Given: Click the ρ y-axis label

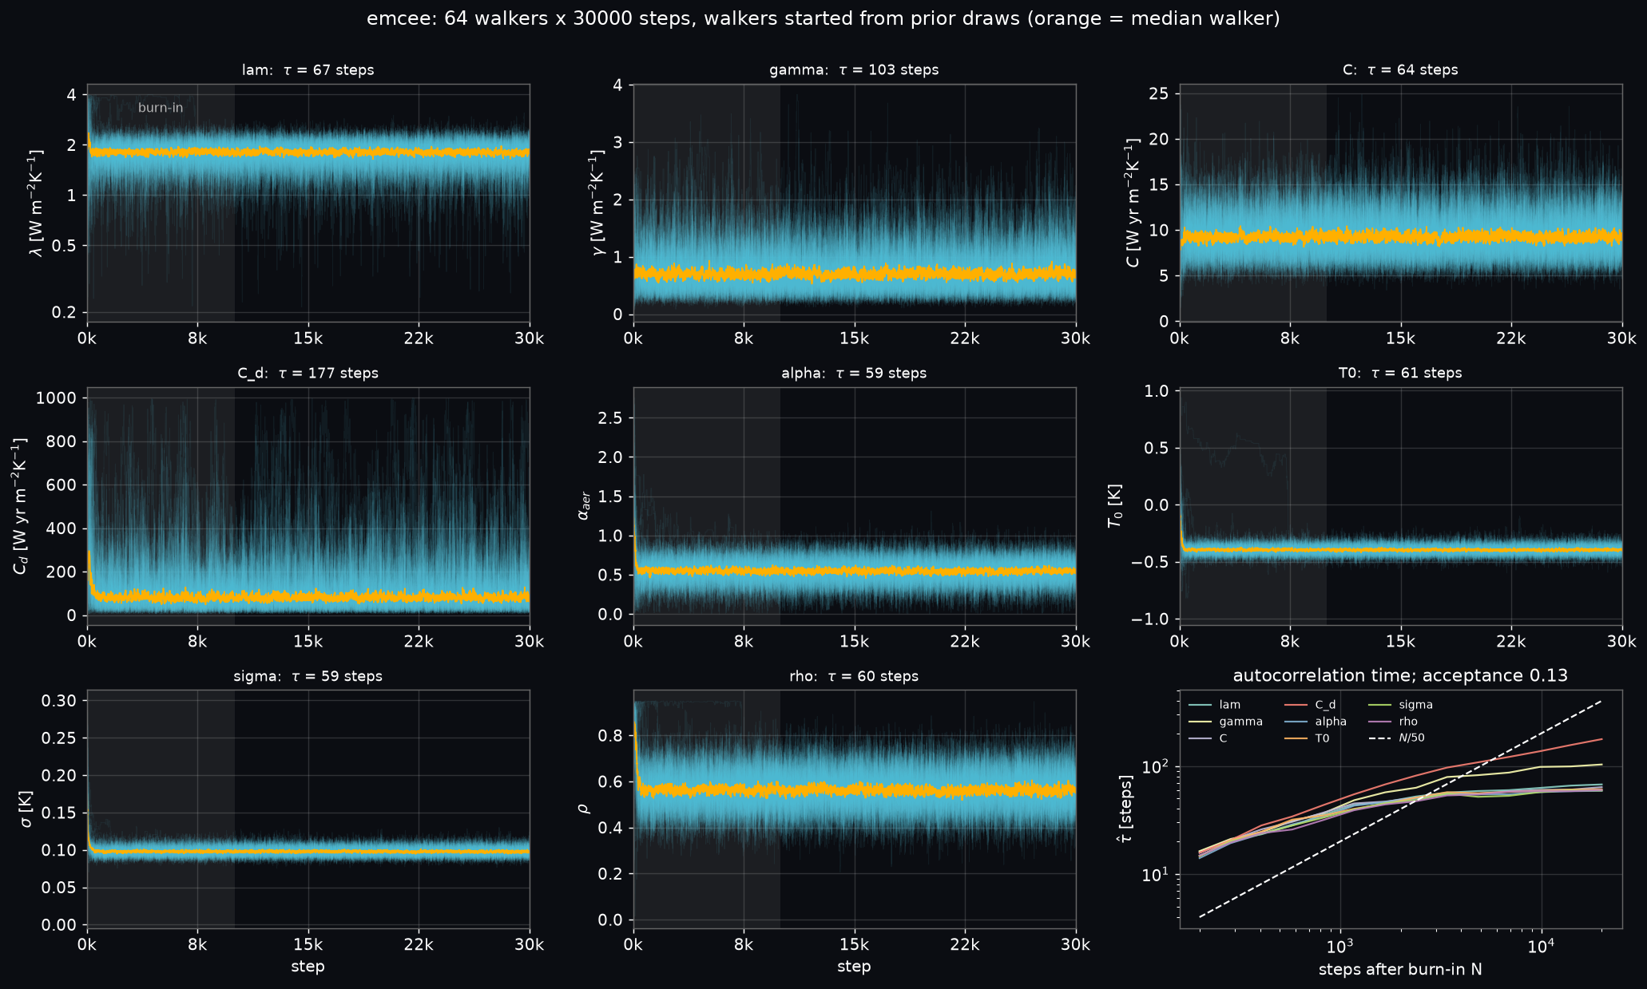Looking at the screenshot, I should click(x=583, y=809).
